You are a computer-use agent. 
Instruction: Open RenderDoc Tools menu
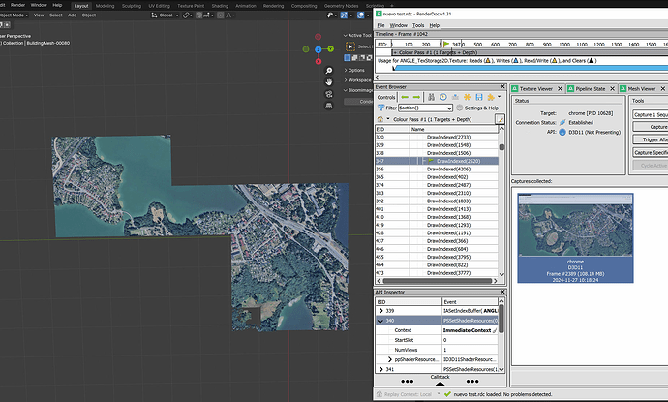(x=418, y=25)
